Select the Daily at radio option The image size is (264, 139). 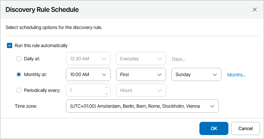click(x=19, y=59)
